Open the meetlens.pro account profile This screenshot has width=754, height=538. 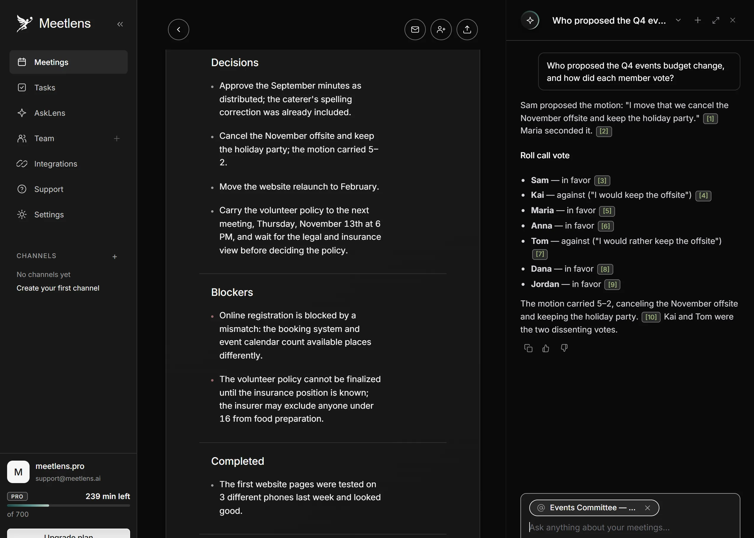[68, 472]
